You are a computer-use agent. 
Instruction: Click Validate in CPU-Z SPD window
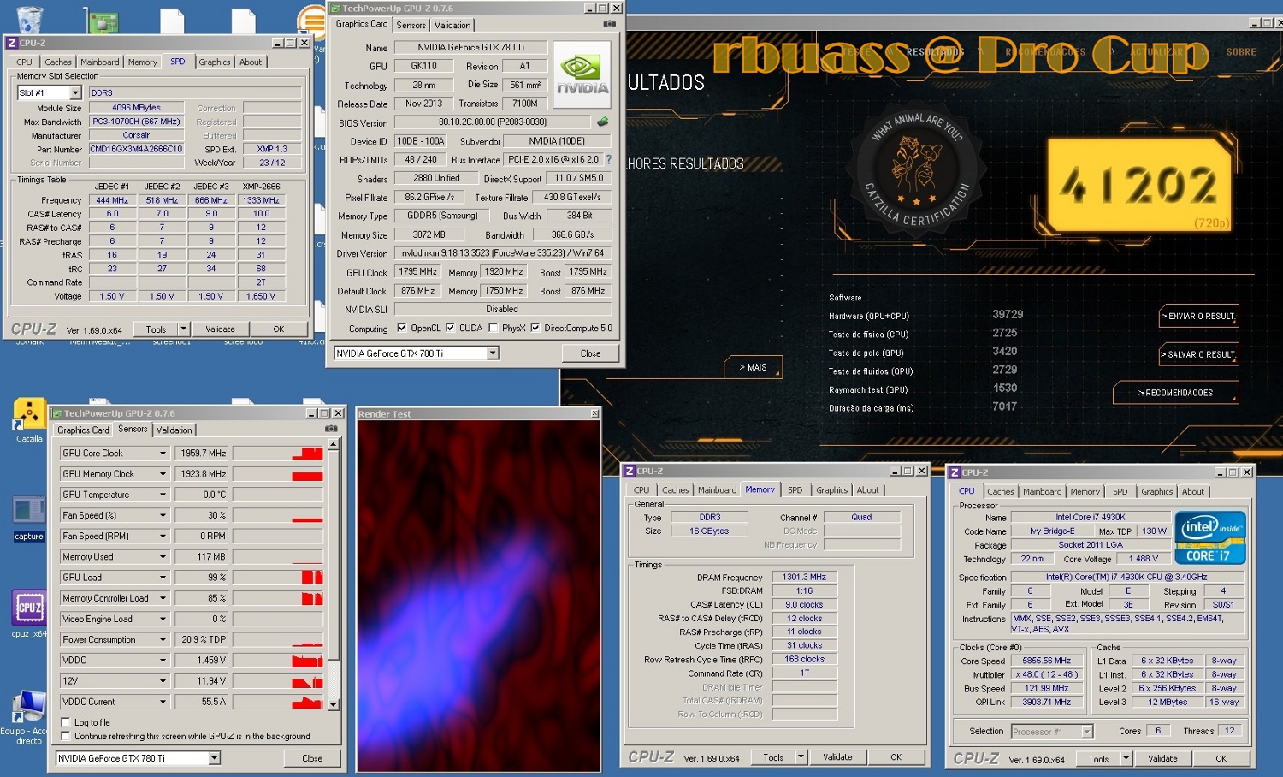[x=220, y=329]
